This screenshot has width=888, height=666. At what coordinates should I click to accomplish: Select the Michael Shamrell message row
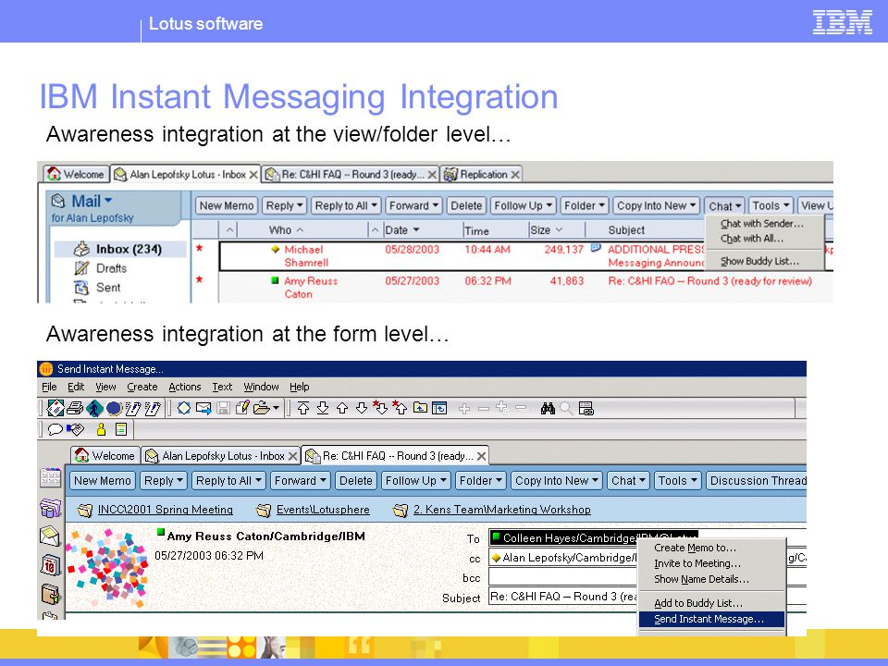coord(462,256)
